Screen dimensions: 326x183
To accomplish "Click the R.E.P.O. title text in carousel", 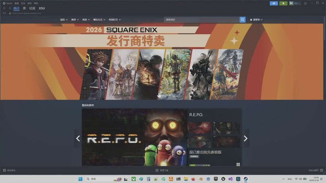I will click(x=196, y=115).
